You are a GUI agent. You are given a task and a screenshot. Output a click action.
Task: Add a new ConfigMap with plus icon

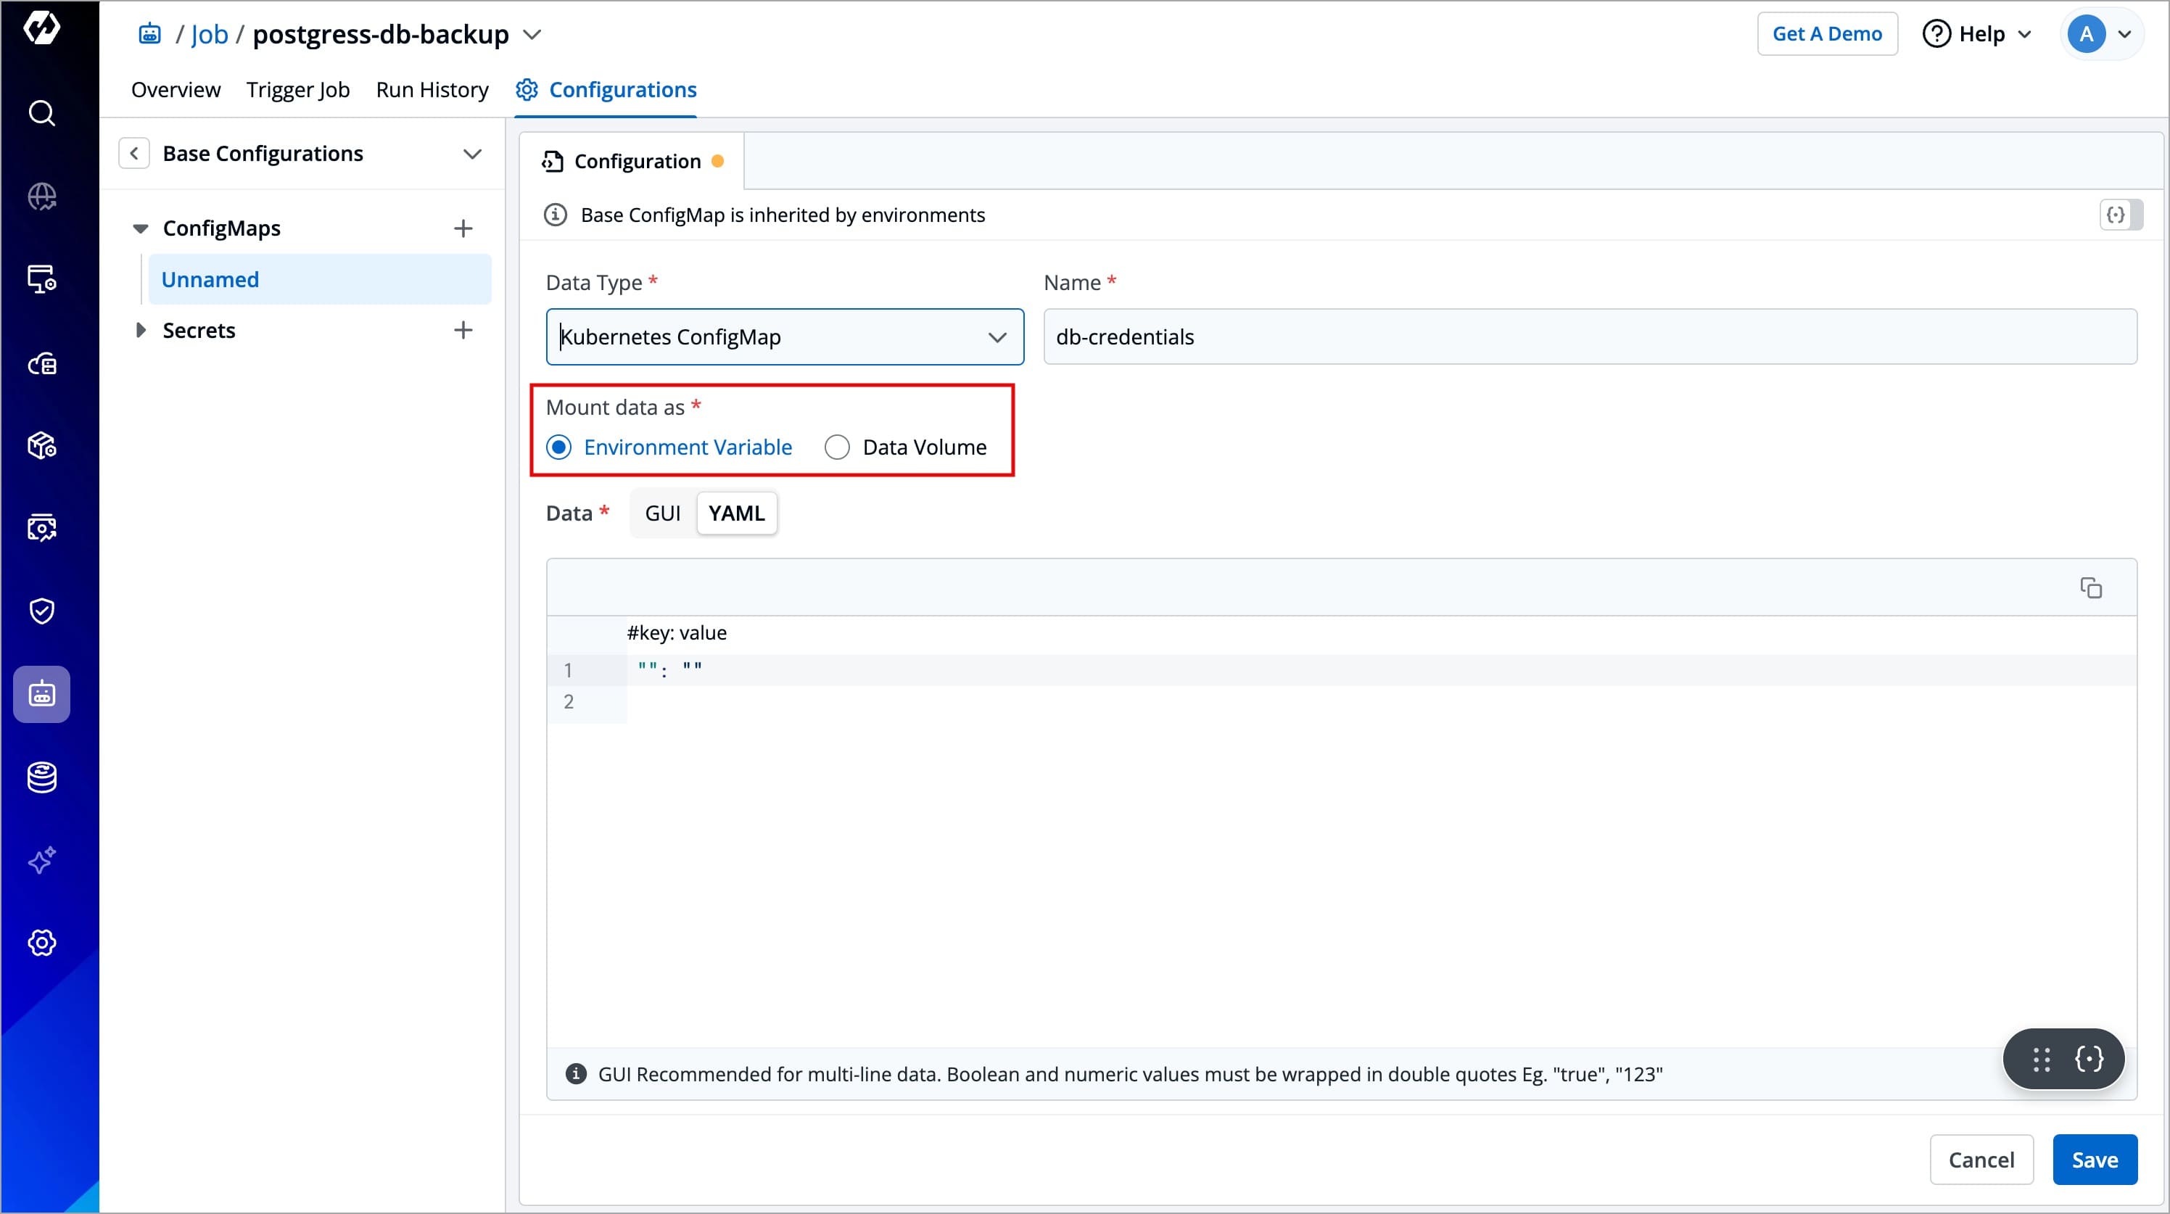pyautogui.click(x=463, y=228)
